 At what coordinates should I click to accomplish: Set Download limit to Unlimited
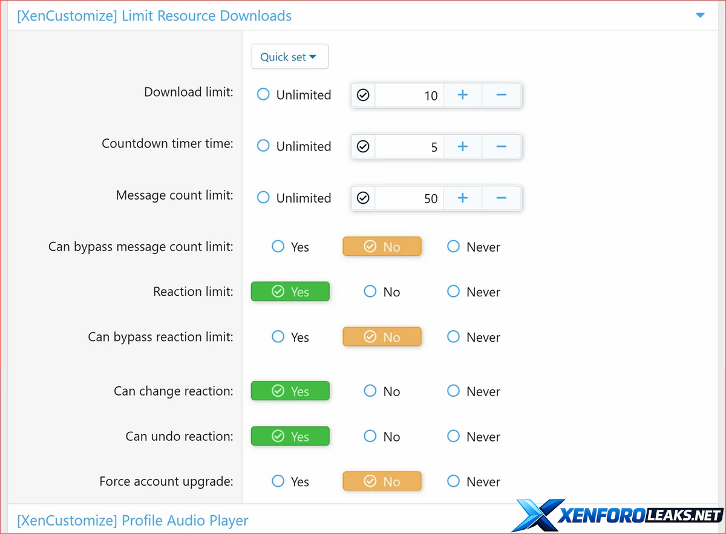click(264, 94)
